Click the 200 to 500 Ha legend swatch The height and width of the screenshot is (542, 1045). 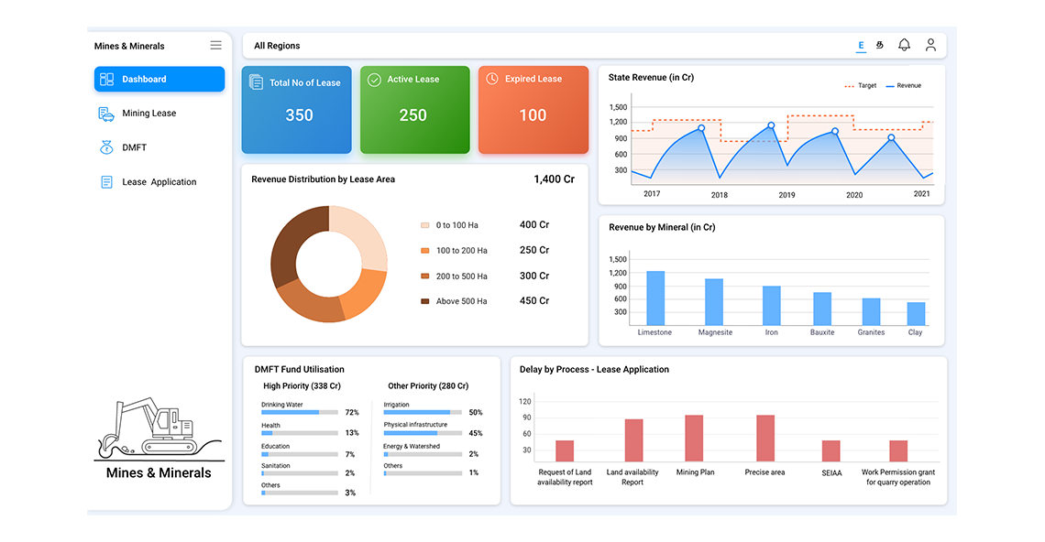(x=424, y=276)
